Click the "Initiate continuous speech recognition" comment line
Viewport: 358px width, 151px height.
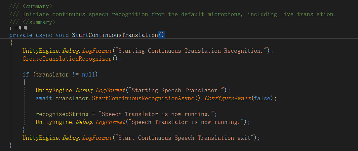click(172, 14)
